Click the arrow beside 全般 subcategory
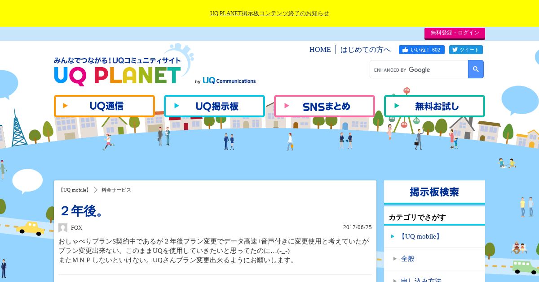The width and height of the screenshot is (539, 282). tap(395, 259)
